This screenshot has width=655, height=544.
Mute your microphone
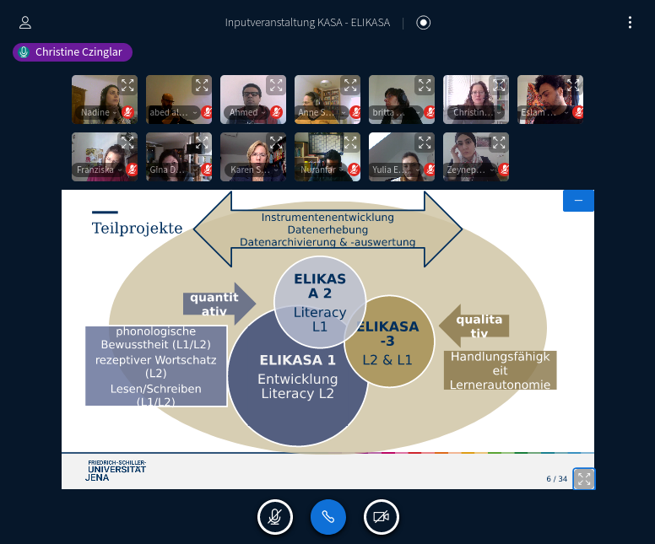pyautogui.click(x=274, y=517)
